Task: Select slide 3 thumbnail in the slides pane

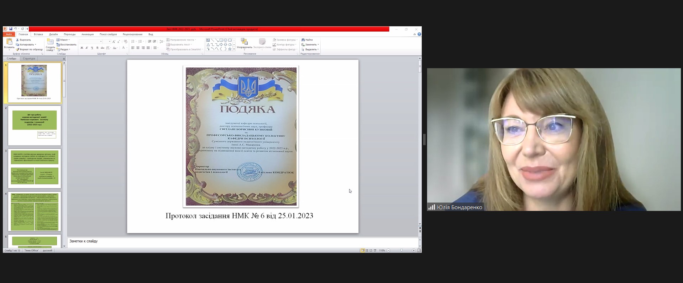Action: (35, 169)
